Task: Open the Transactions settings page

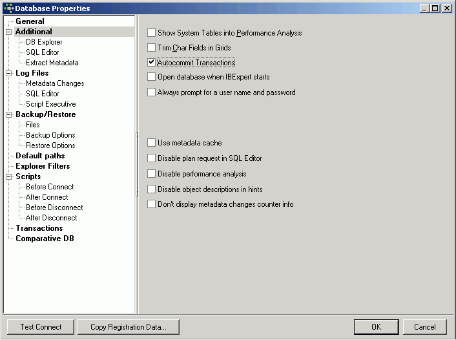Action: 39,228
